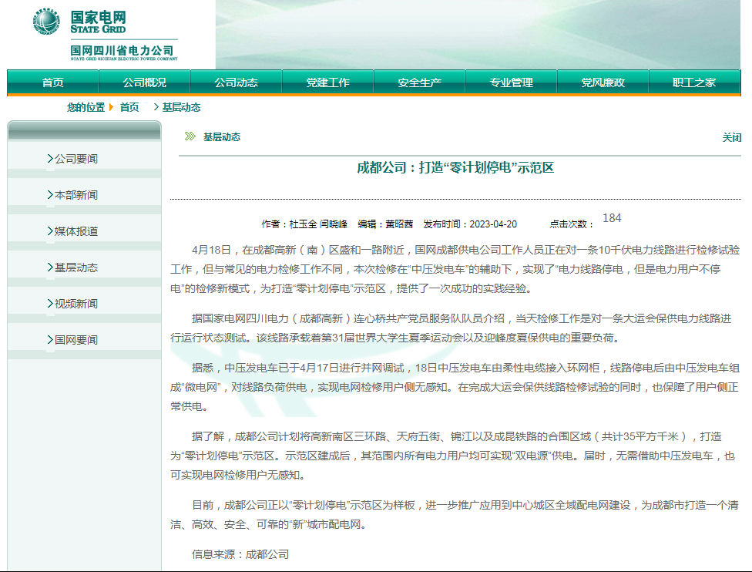Click the 国网四川省电力公司 company name

pos(122,50)
